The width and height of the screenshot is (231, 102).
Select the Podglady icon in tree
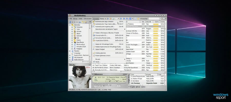click(x=75, y=49)
